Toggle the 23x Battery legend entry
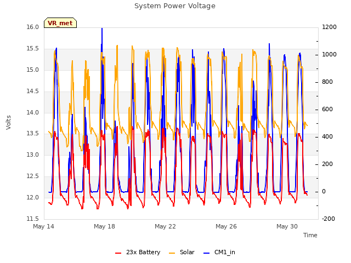The image size is (351, 263). click(138, 252)
